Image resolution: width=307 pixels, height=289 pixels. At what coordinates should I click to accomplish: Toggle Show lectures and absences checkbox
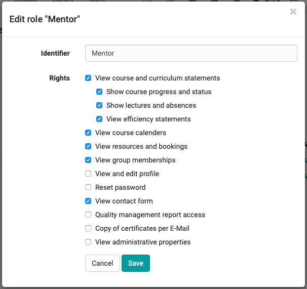click(x=99, y=106)
